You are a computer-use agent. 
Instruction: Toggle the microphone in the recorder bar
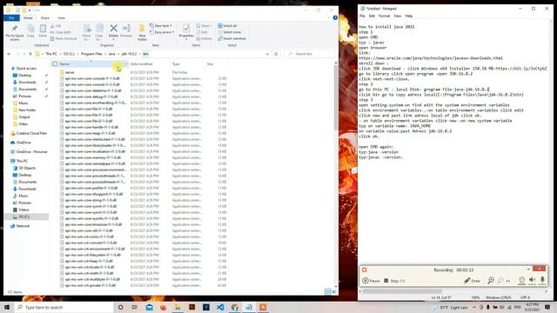click(x=542, y=280)
